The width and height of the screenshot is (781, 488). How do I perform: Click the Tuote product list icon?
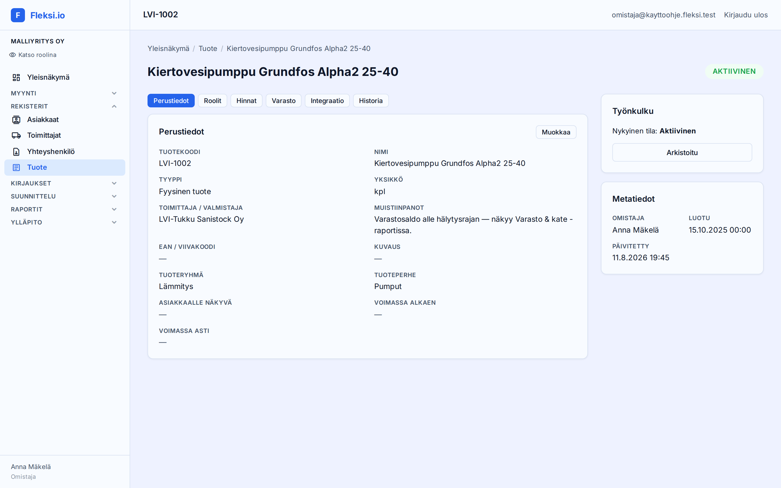tap(16, 168)
